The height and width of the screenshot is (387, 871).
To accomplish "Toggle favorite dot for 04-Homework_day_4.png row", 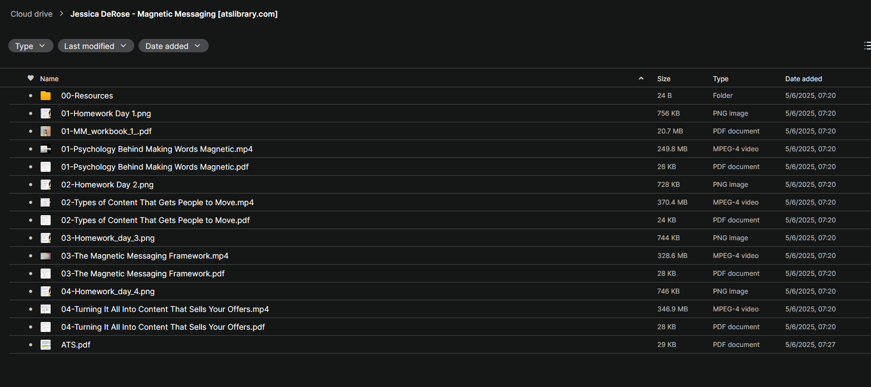I will pyautogui.click(x=31, y=291).
